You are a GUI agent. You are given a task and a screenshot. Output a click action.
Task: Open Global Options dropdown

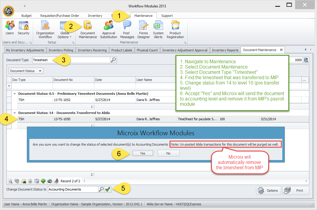tap(65, 34)
